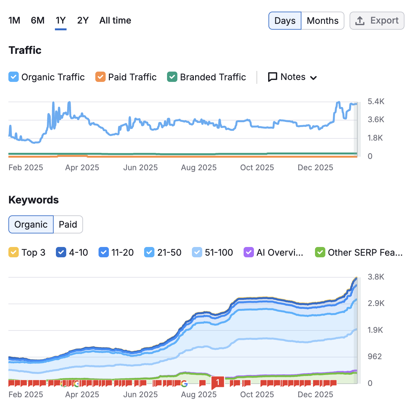This screenshot has height=414, width=409.
Task: Select the 2Y time range
Action: point(83,21)
